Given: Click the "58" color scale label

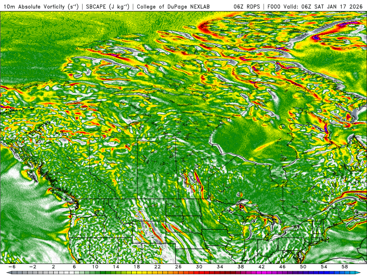Looking at the screenshot, I should (345, 267).
